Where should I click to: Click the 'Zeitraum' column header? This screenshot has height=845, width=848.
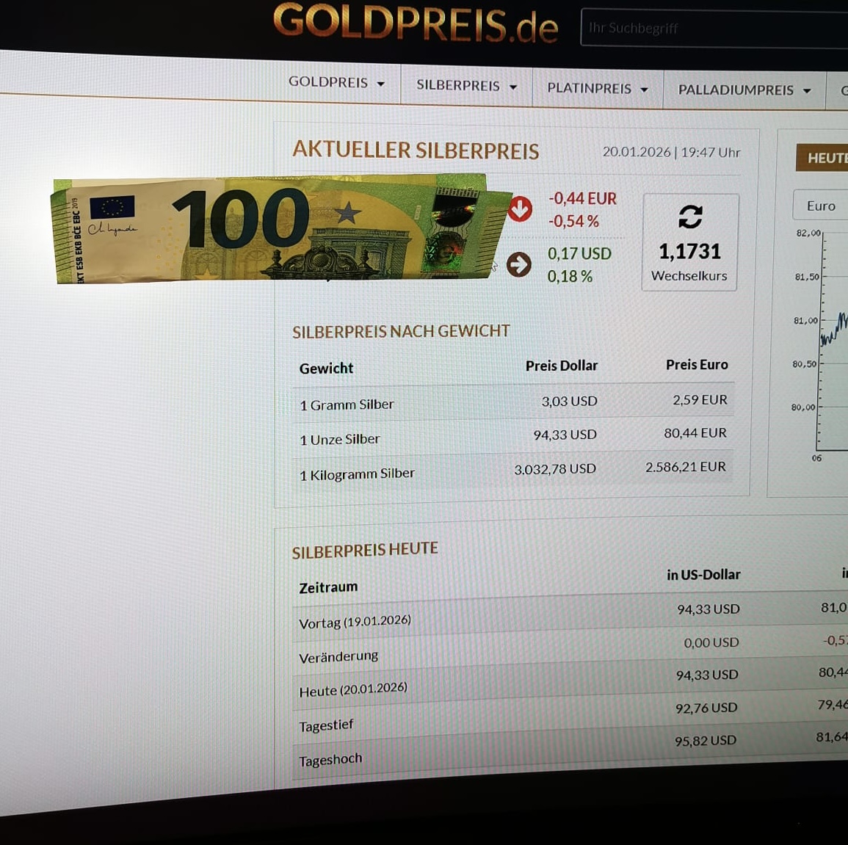click(328, 587)
